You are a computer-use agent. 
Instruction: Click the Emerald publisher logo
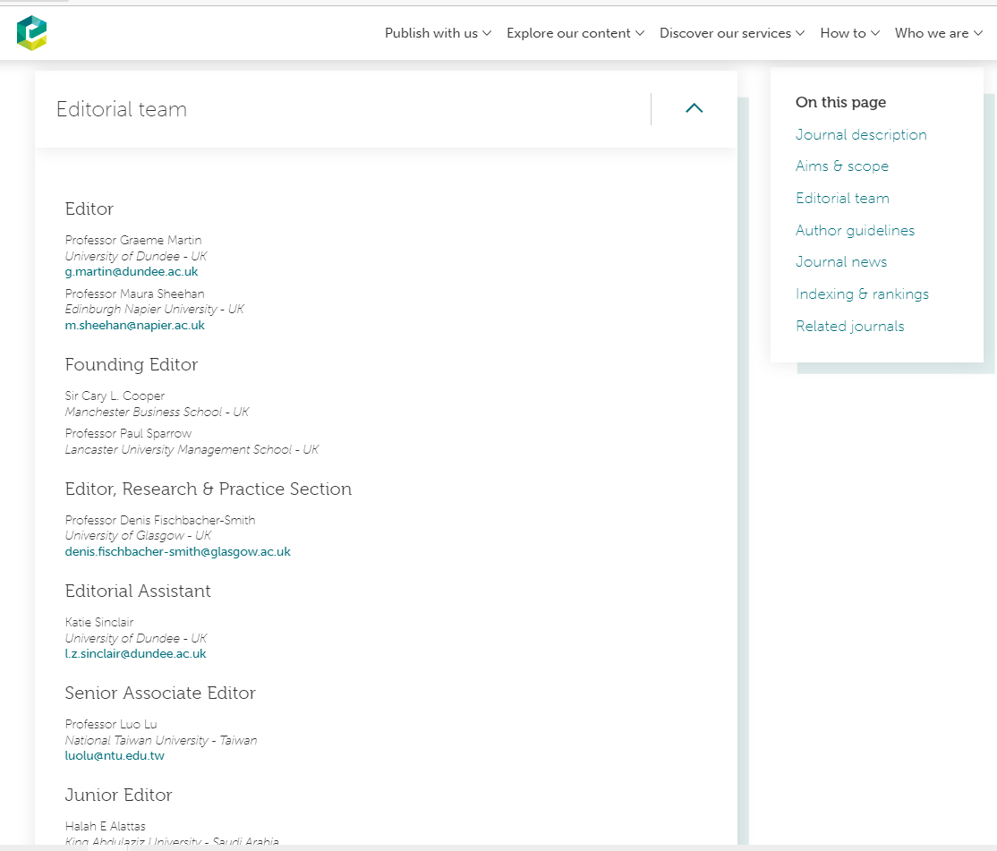click(32, 33)
